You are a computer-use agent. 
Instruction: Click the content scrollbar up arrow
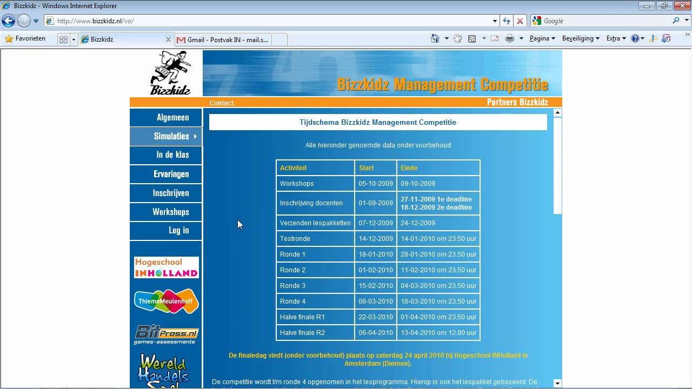tap(557, 113)
